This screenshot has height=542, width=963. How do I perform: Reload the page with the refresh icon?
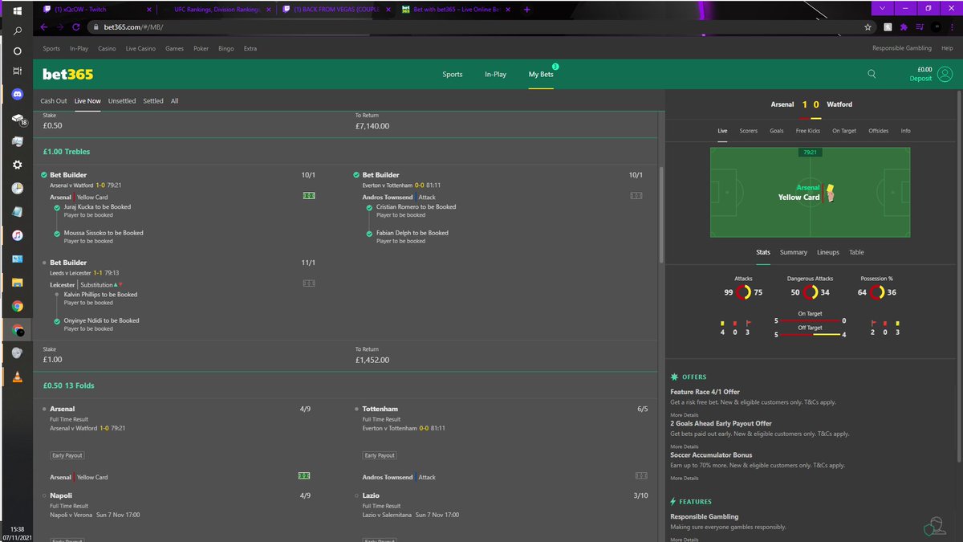[x=77, y=26]
